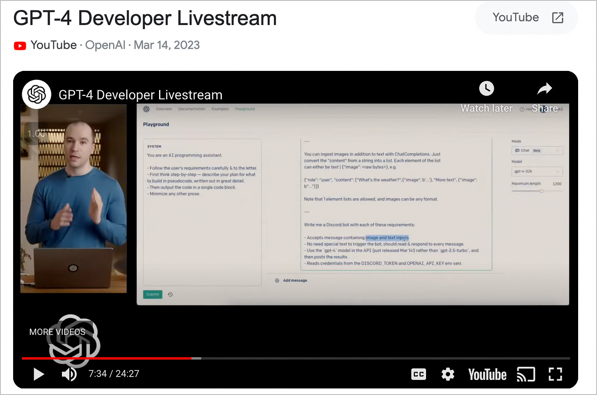Viewport: 597px width, 395px height.
Task: Click the 7:34 / 24:27 time display
Action: coord(114,374)
